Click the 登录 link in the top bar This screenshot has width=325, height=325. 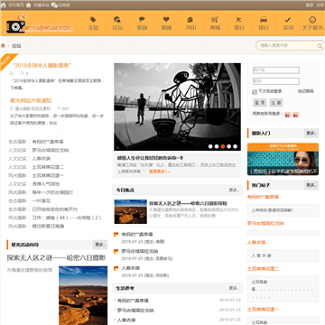(x=310, y=5)
